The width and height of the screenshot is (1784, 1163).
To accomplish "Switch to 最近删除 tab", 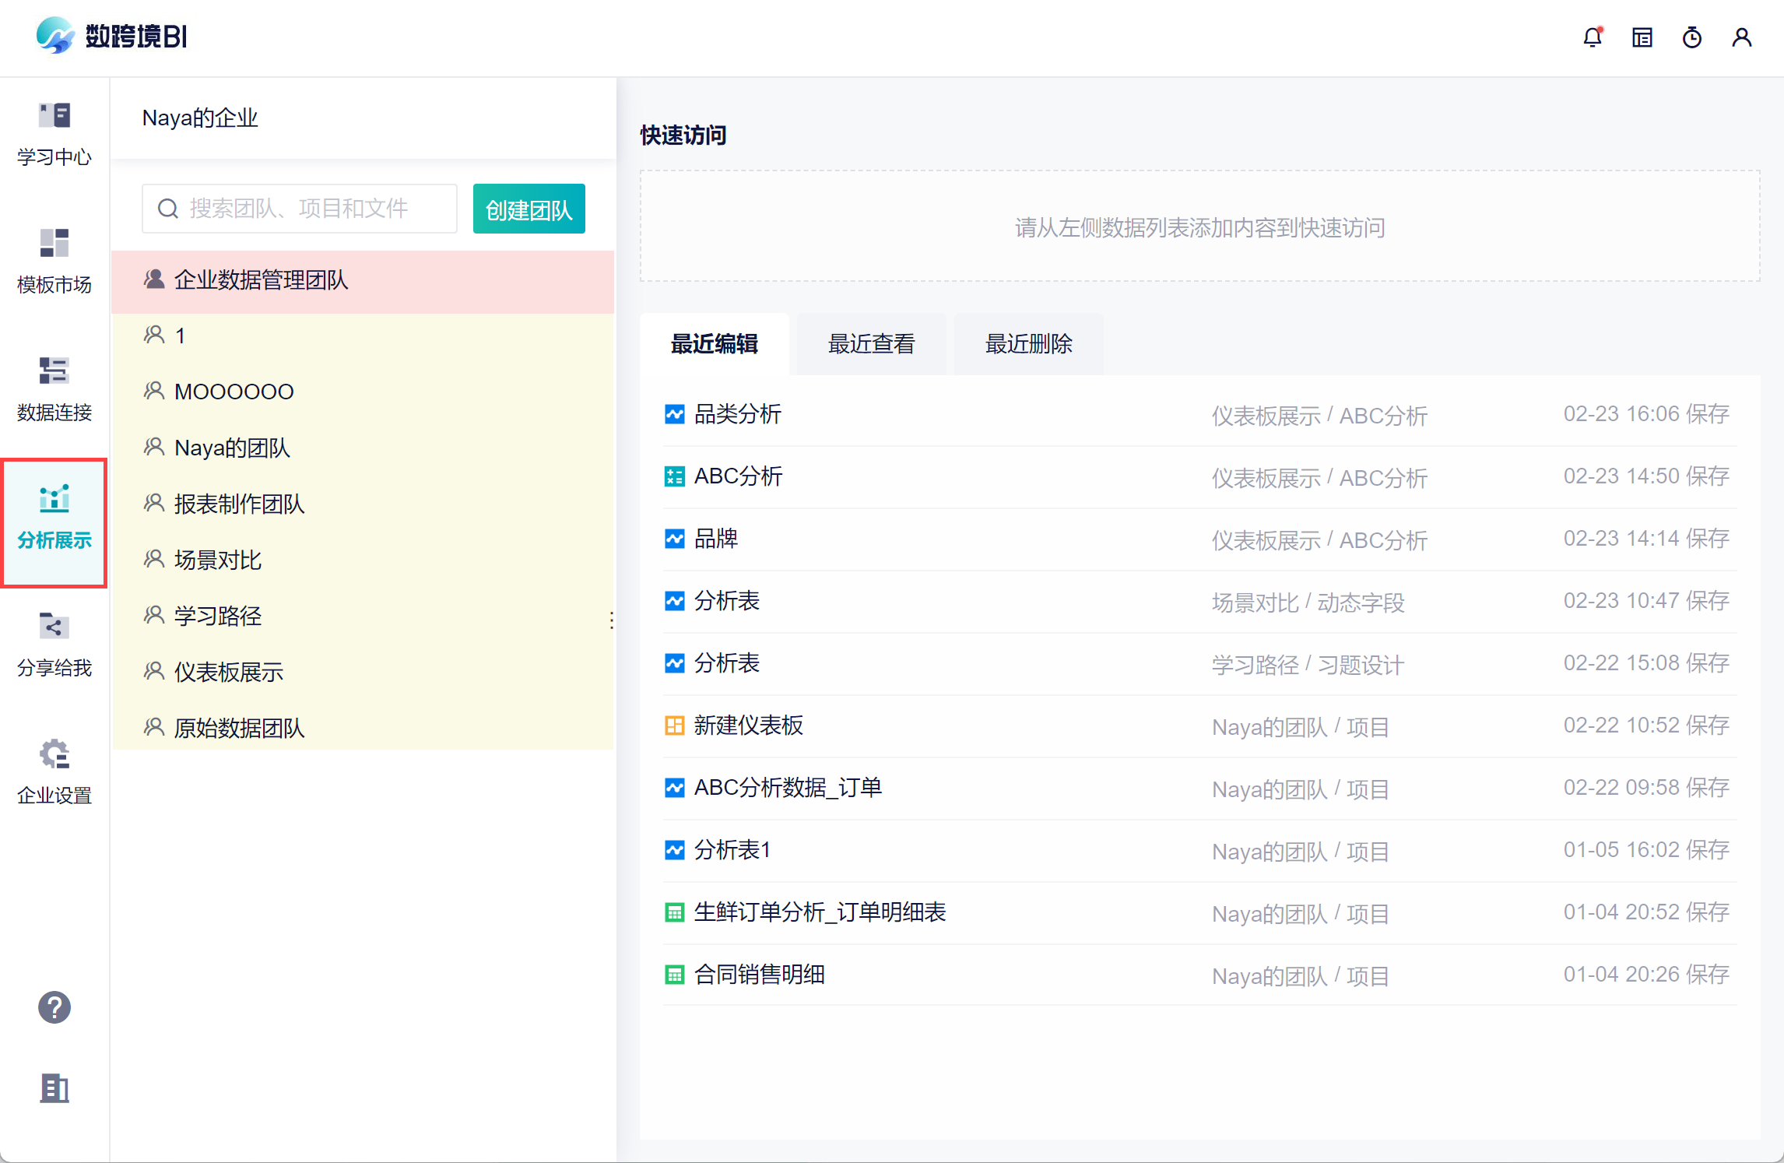I will click(1029, 344).
